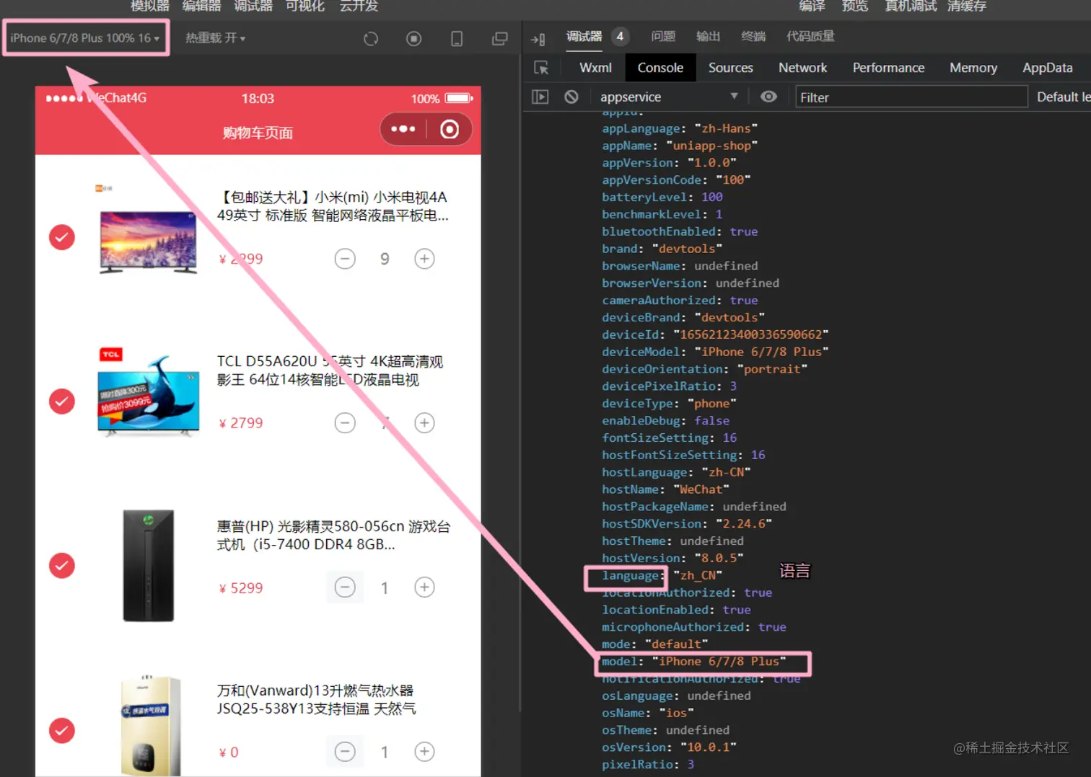Click the console line deviceModel: "iPhone 6/7/8 Plus"
This screenshot has width=1091, height=777.
pyautogui.click(x=715, y=352)
